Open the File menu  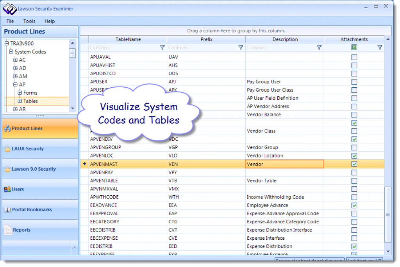pyautogui.click(x=10, y=21)
